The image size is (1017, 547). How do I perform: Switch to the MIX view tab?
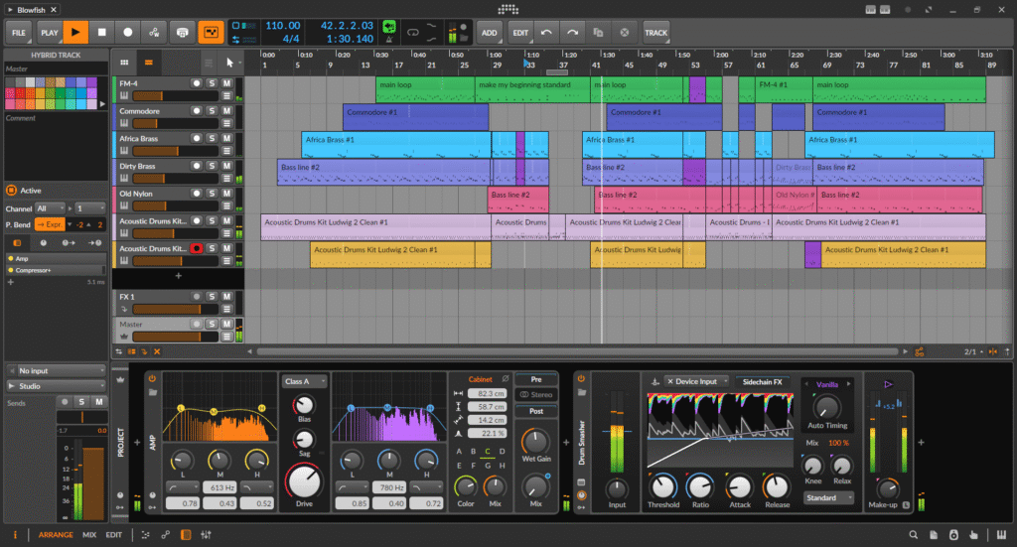[x=89, y=535]
